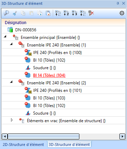Click the search magnifier toolbar icon
This screenshot has height=149, width=127.
pyautogui.click(x=7, y=13)
